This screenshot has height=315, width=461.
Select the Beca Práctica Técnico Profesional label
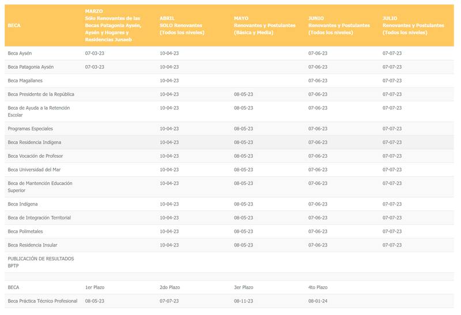[43, 301]
